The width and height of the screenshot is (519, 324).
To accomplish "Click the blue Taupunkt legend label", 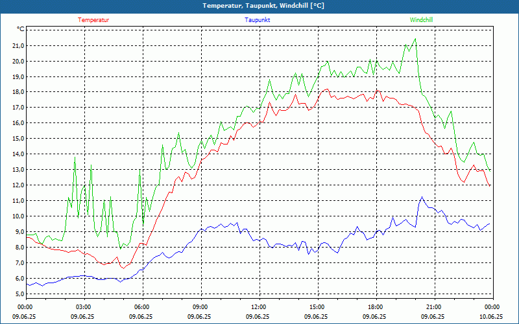I will tap(257, 20).
